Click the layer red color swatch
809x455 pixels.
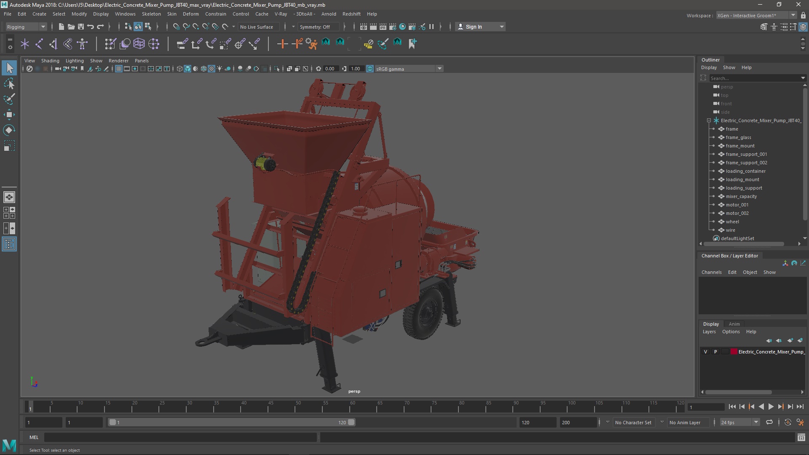734,352
